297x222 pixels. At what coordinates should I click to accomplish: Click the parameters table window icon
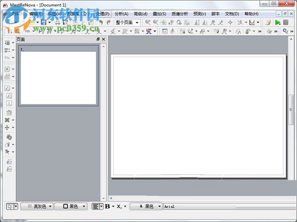(165, 31)
